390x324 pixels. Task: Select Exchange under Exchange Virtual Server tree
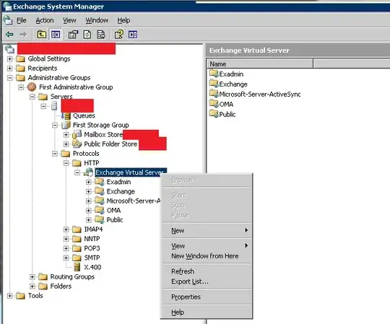pos(121,191)
